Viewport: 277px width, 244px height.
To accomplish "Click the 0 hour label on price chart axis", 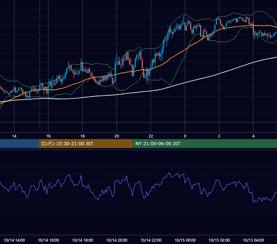I will (x=185, y=136).
